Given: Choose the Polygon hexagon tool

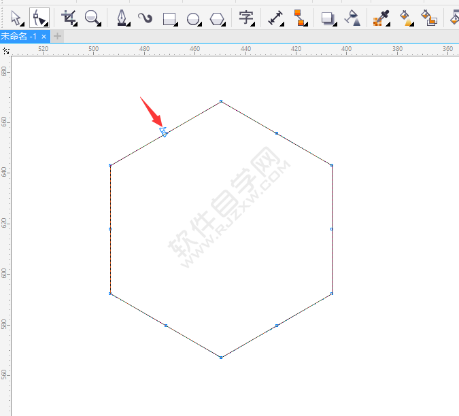Looking at the screenshot, I should (217, 19).
